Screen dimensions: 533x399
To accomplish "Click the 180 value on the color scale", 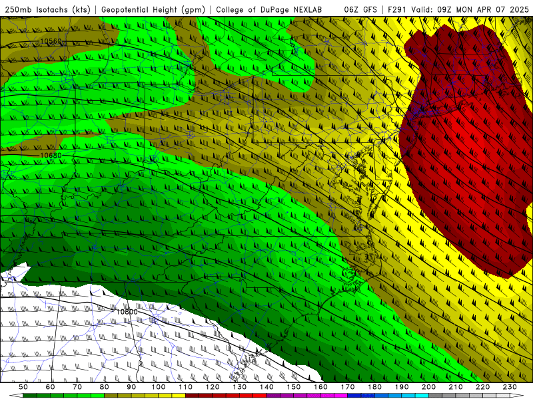I will click(375, 387).
